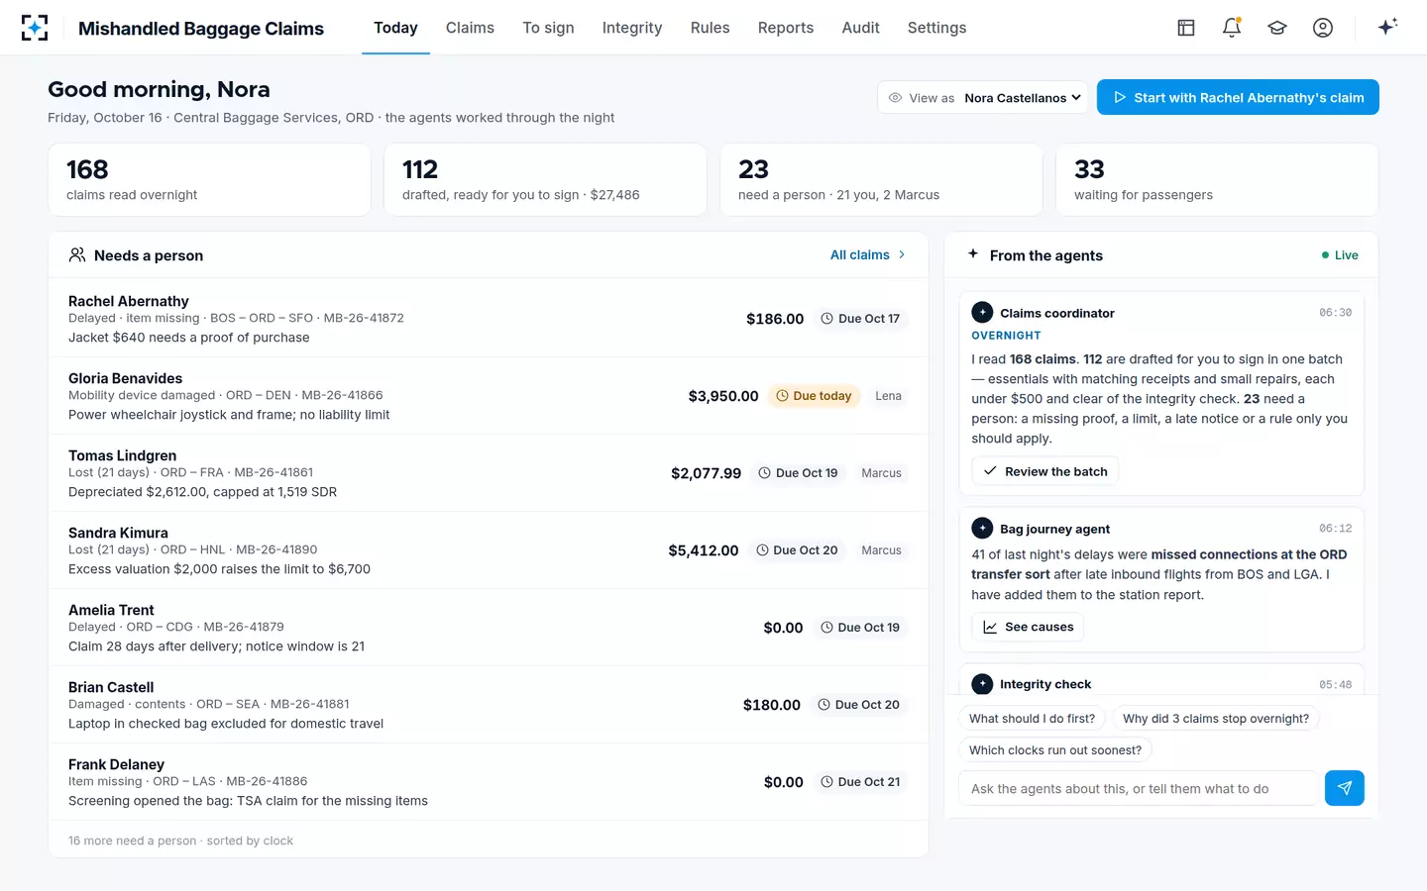Open Brian Castell's claim
Screen dimensions: 1427x891
pyautogui.click(x=489, y=705)
